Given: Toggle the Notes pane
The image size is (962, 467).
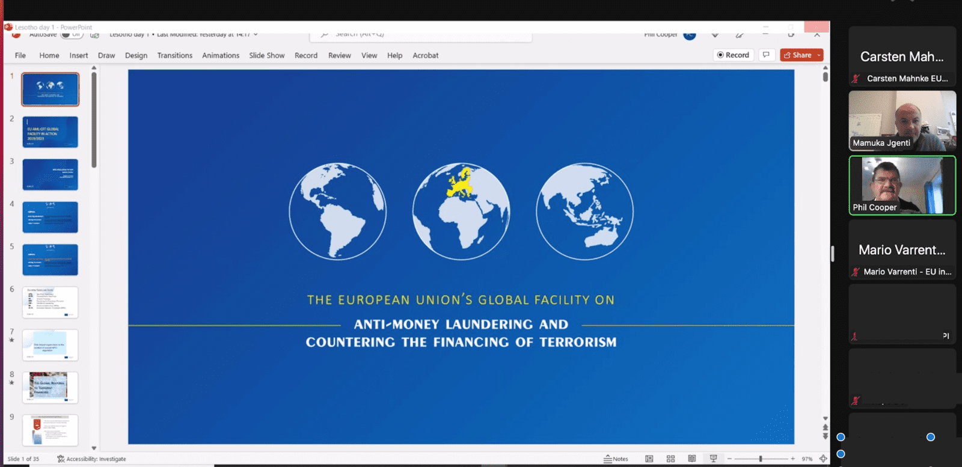Looking at the screenshot, I should point(616,459).
